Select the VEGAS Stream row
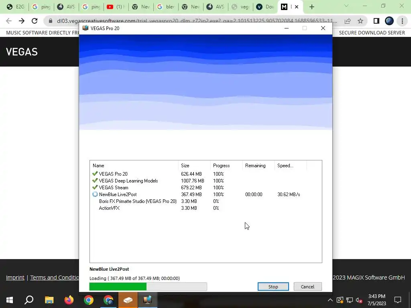The image size is (411, 308). [x=205, y=188]
